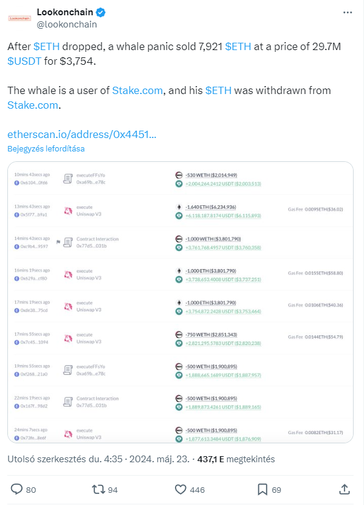Click the Lookonchain profile avatar

[20, 18]
